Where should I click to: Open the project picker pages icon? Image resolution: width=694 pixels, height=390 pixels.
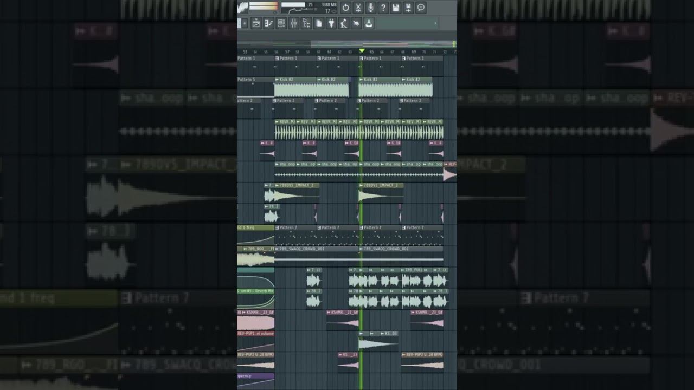[319, 23]
